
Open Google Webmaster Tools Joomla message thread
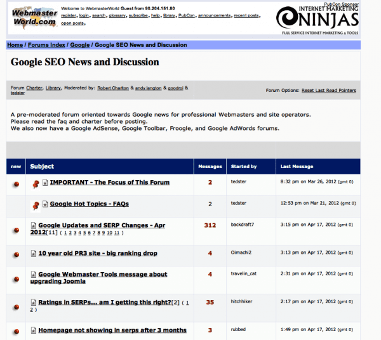tap(98, 278)
